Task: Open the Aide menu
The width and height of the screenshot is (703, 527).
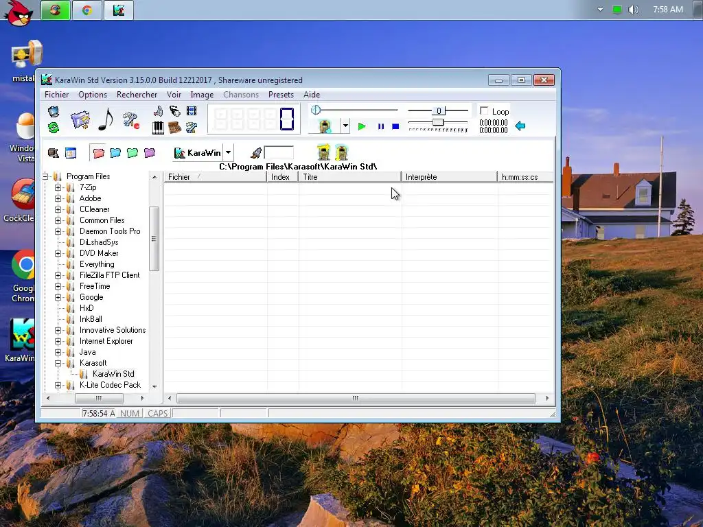Action: (312, 95)
